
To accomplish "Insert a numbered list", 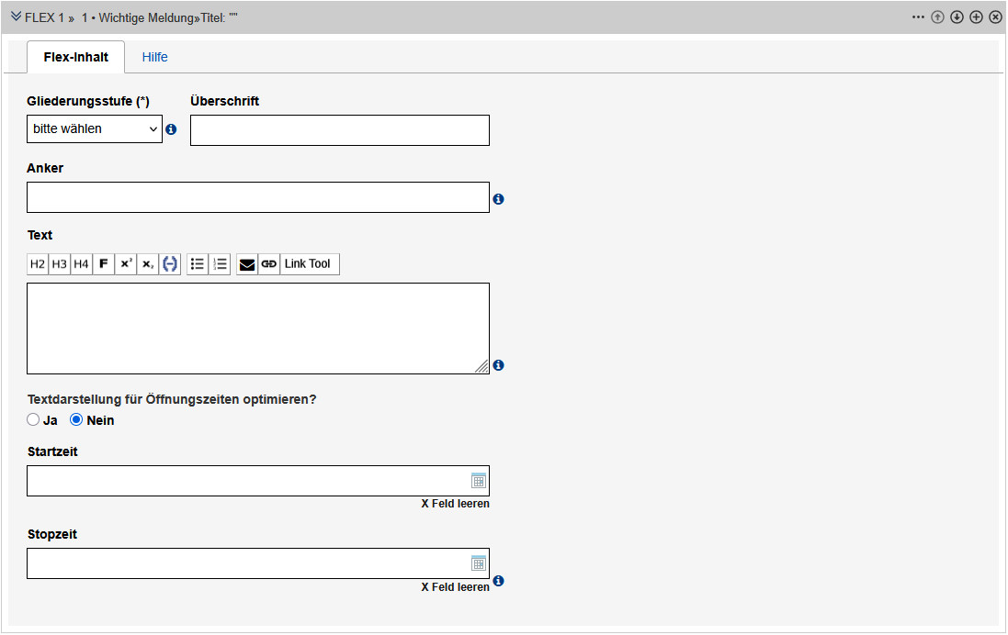I will point(220,264).
